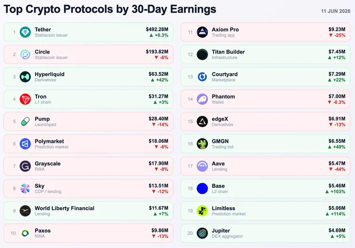The image size is (355, 248).
Task: Click the GMGN frog icon
Action: tap(202, 144)
